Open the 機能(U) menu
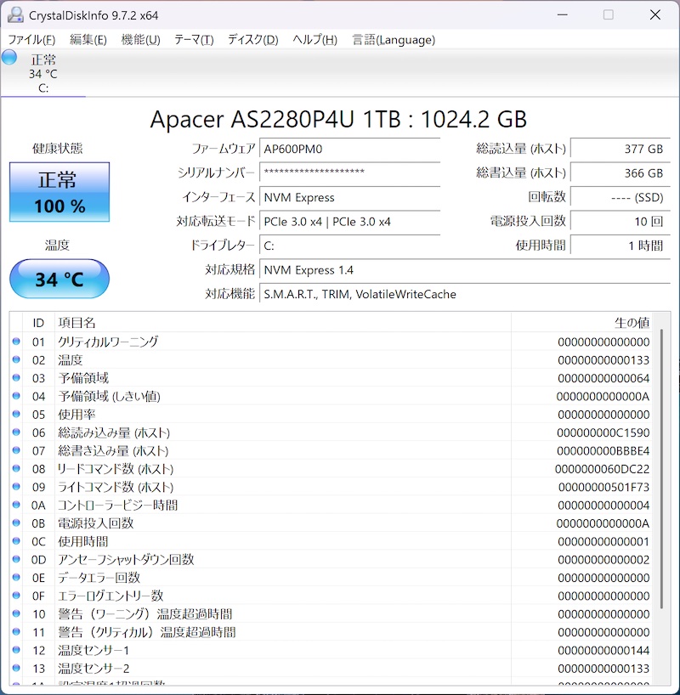Image resolution: width=680 pixels, height=695 pixels. (140, 40)
